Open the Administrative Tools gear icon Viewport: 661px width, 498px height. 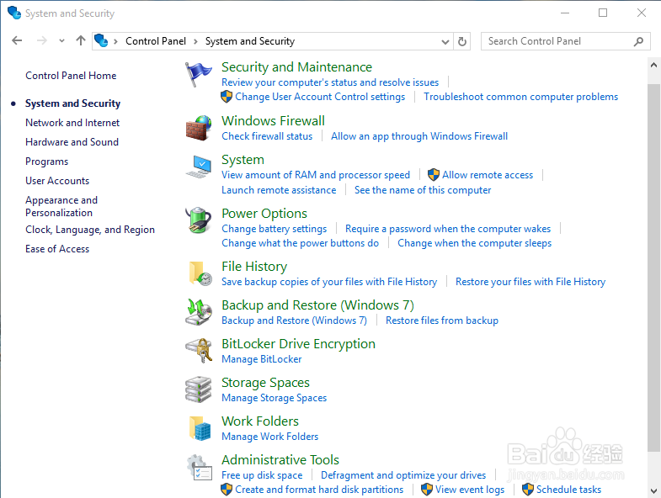pyautogui.click(x=199, y=467)
